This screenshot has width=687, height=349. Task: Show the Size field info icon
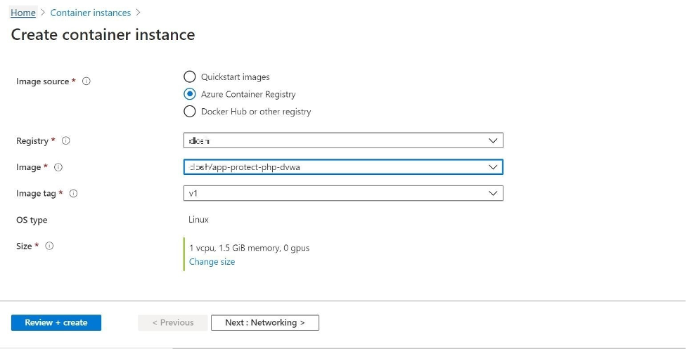pyautogui.click(x=49, y=245)
